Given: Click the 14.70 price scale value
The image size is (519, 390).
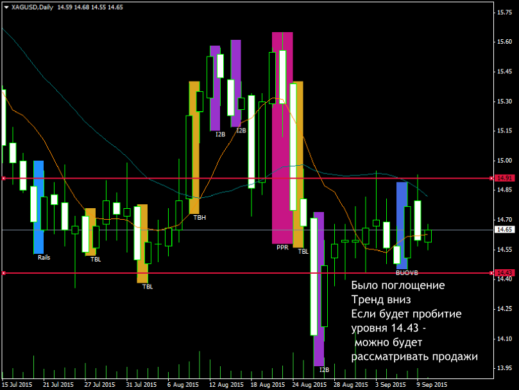Looking at the screenshot, I should (504, 220).
